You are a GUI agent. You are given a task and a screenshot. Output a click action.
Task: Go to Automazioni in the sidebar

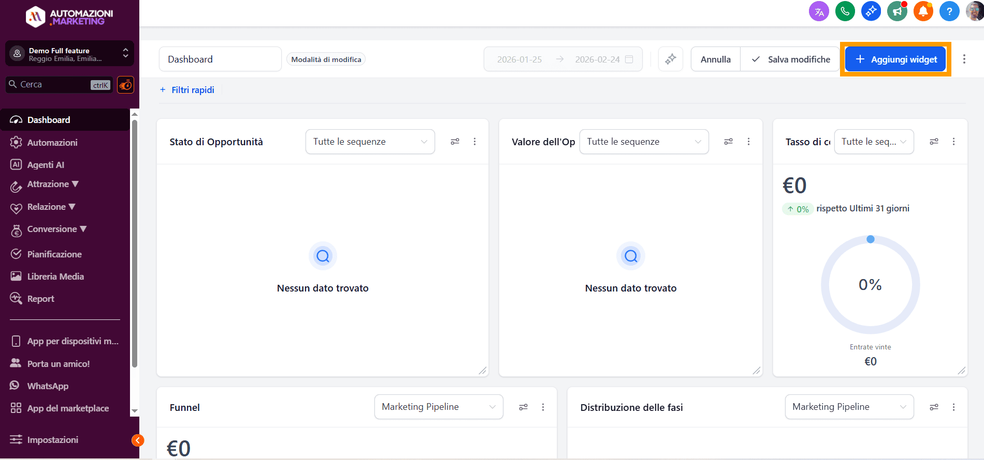(52, 143)
